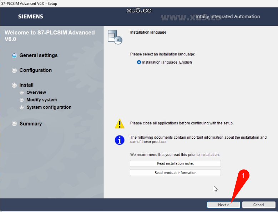Click the Next button

(223, 205)
